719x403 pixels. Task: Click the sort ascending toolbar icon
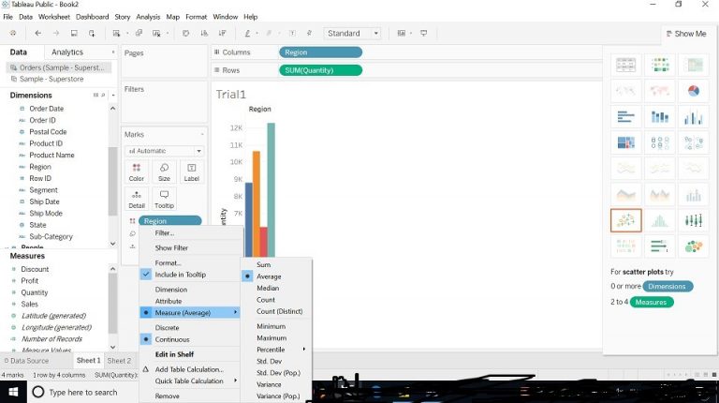point(204,33)
